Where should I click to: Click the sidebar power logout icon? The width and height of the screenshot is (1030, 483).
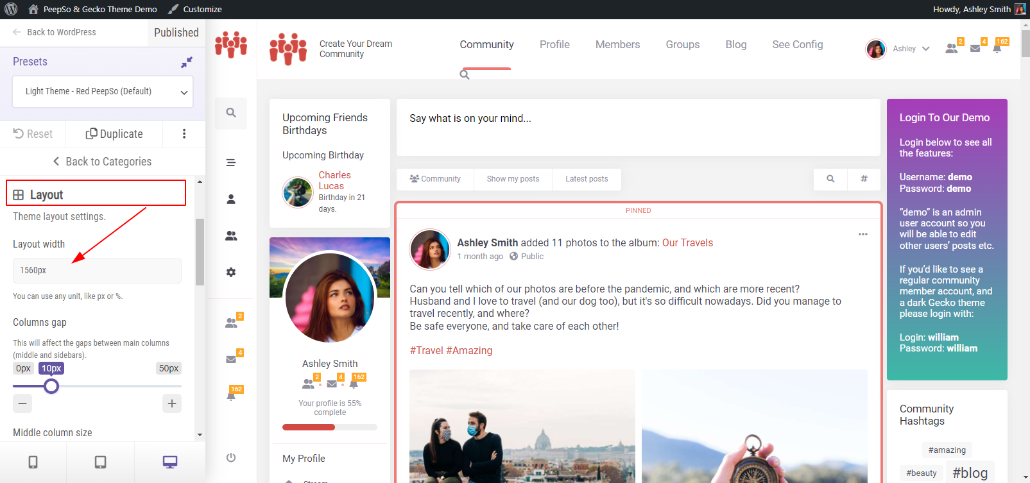point(231,457)
